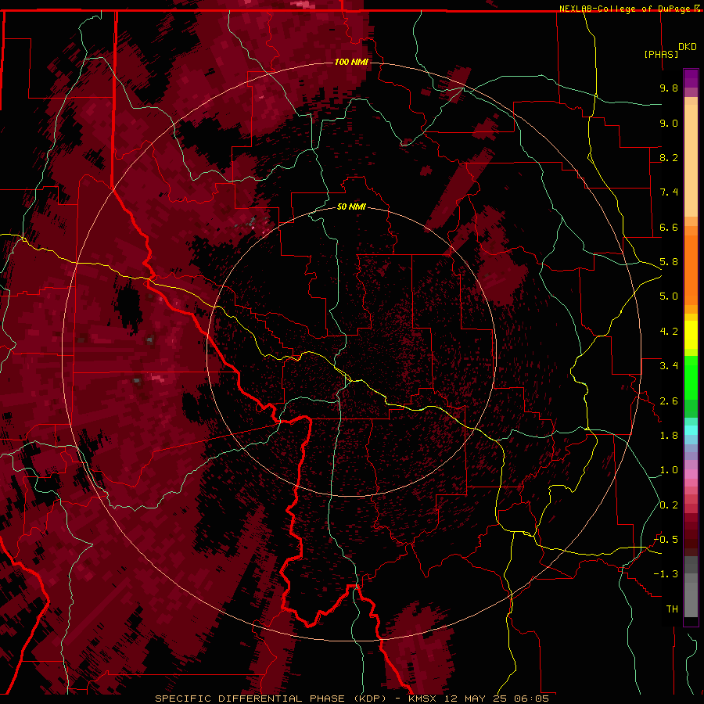Screen dimensions: 704x704
Task: Click the 9.8 value on the scale
Action: click(669, 88)
